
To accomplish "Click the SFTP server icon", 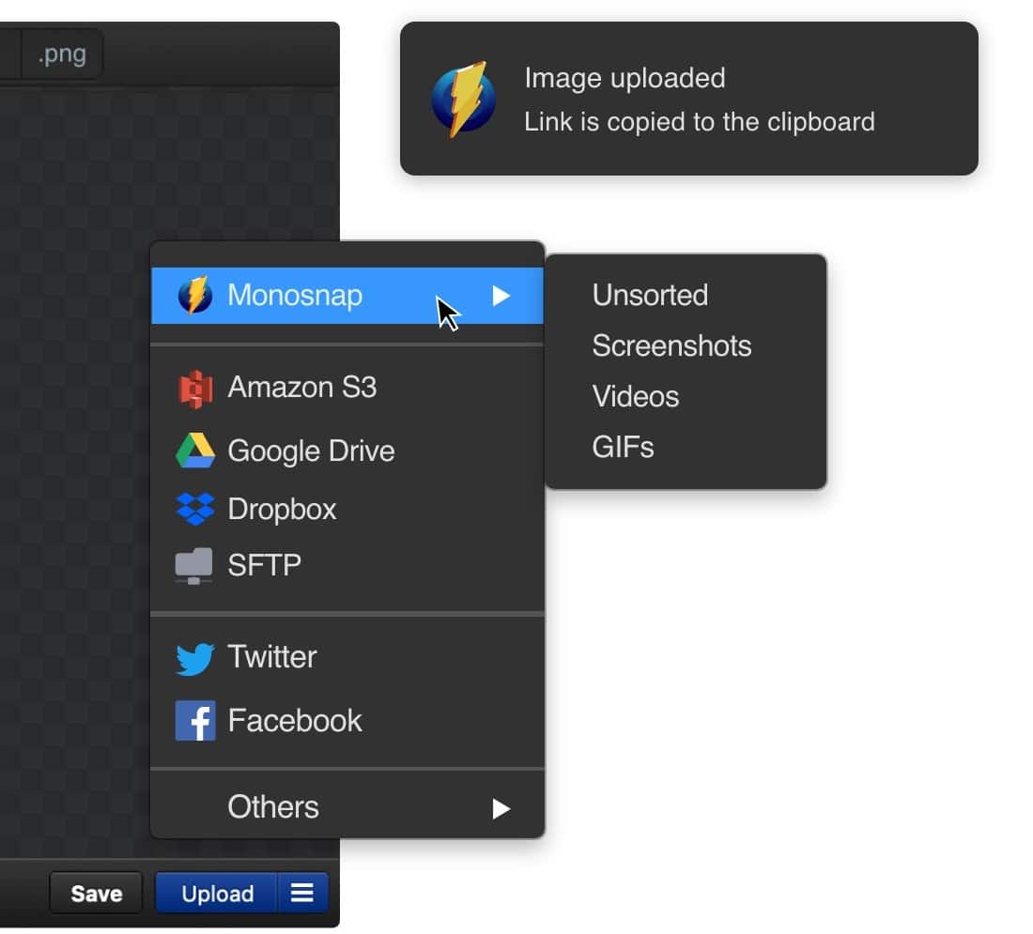I will [x=193, y=566].
